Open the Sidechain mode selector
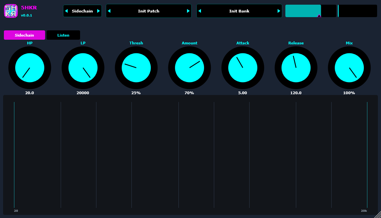Viewport: 381px width, 218px height. (x=82, y=11)
